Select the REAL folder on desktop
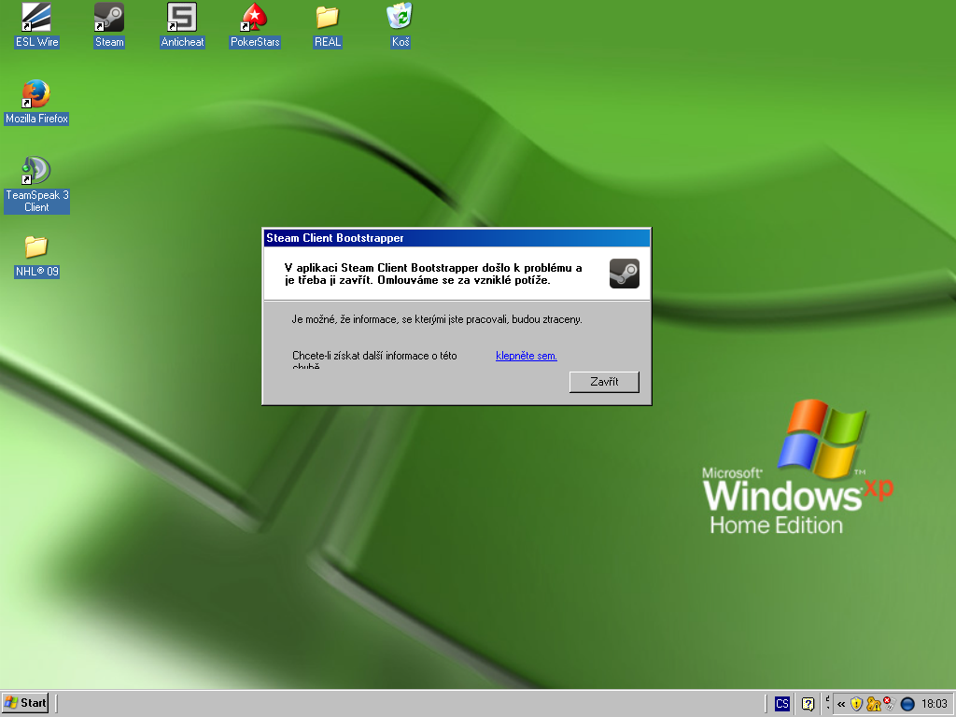The height and width of the screenshot is (717, 956). coord(328,18)
